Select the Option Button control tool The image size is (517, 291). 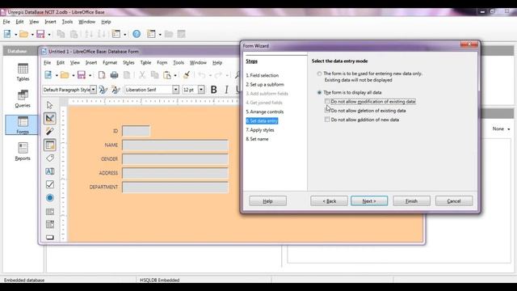click(x=50, y=197)
